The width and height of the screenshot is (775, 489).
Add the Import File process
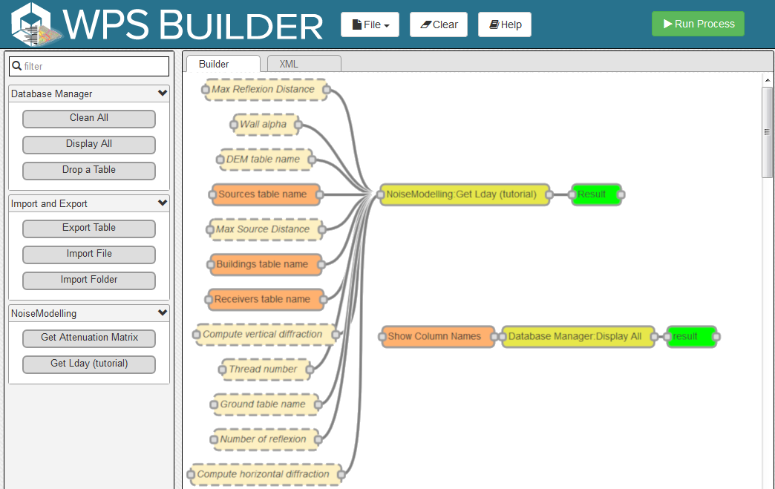[x=89, y=254]
